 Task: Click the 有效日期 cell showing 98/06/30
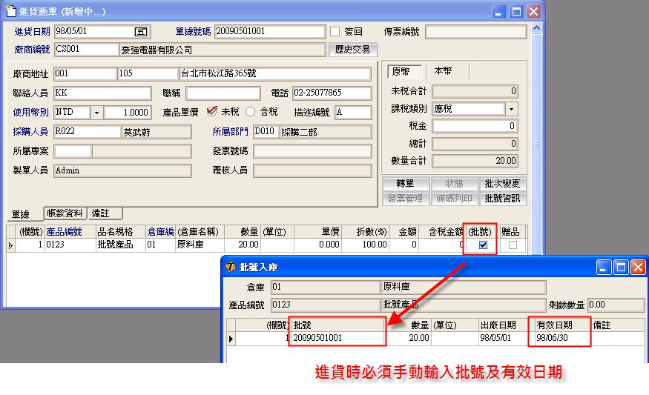[x=561, y=338]
